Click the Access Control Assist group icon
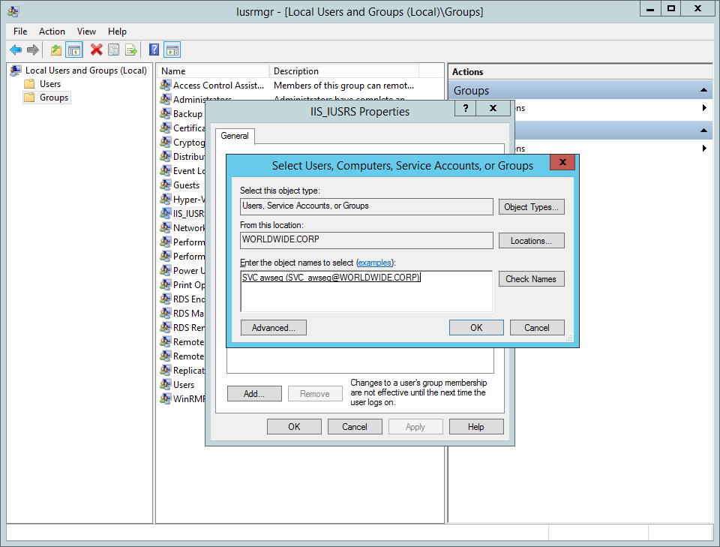 (x=165, y=85)
